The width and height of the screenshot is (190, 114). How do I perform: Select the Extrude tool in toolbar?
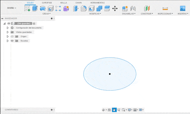35,8
